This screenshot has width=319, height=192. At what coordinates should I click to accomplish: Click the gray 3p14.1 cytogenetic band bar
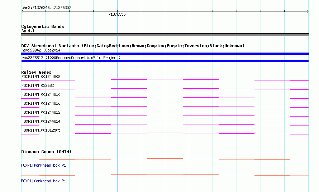(x=165, y=35)
